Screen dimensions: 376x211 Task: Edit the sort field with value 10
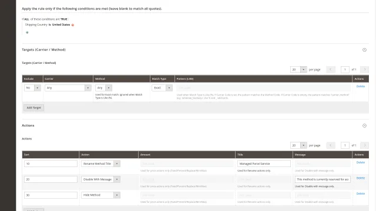(x=51, y=164)
